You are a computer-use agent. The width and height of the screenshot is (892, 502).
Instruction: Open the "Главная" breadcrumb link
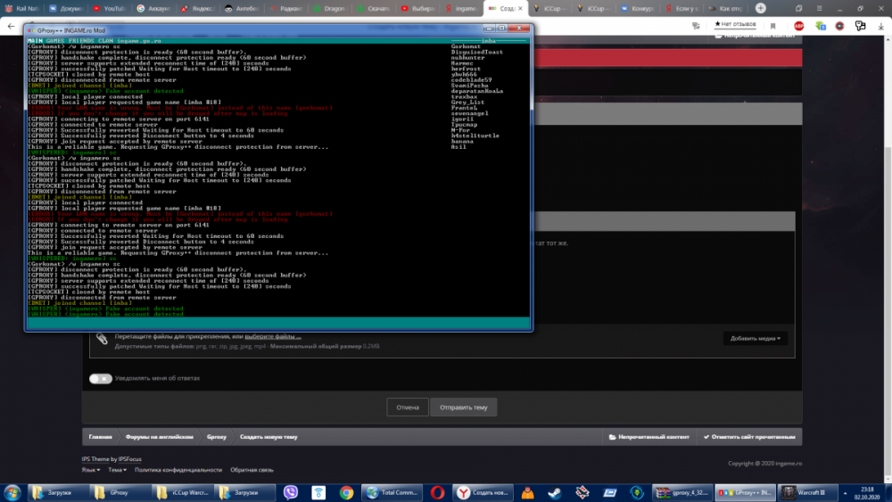click(x=100, y=437)
